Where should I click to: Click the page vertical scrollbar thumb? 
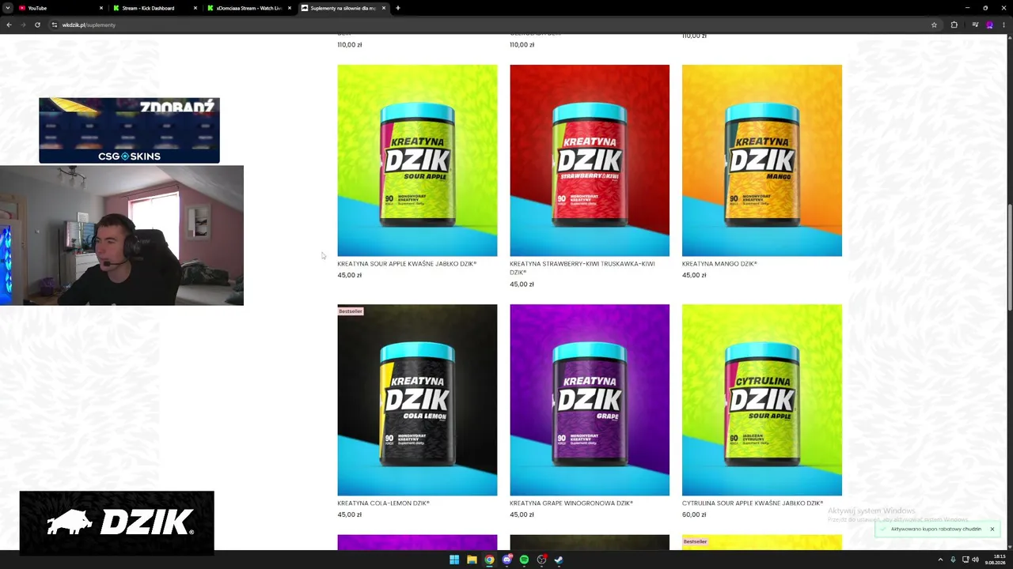(1009, 257)
